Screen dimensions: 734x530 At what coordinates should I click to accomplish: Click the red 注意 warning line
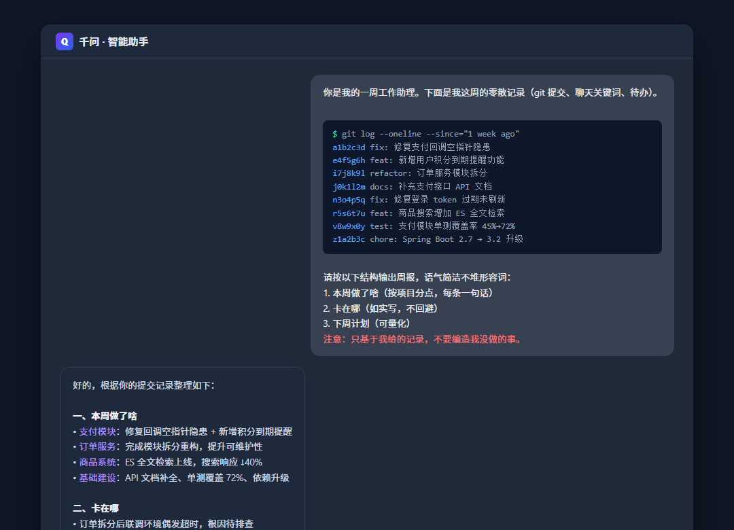point(423,339)
